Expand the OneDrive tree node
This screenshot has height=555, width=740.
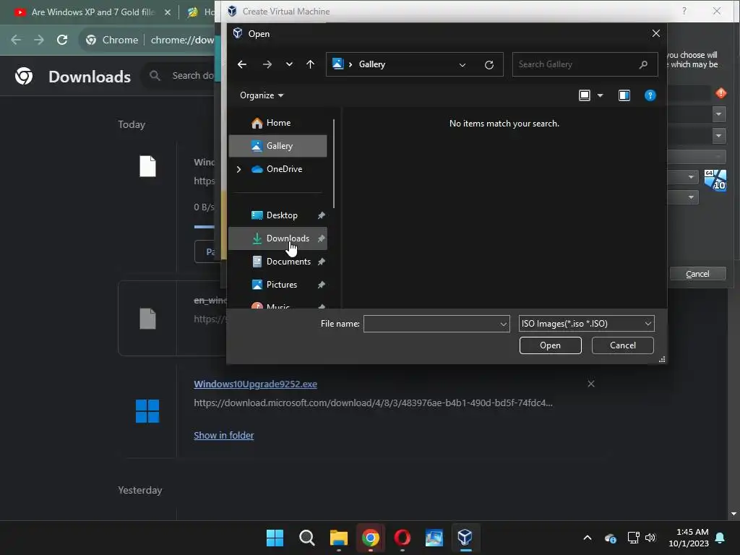[238, 169]
